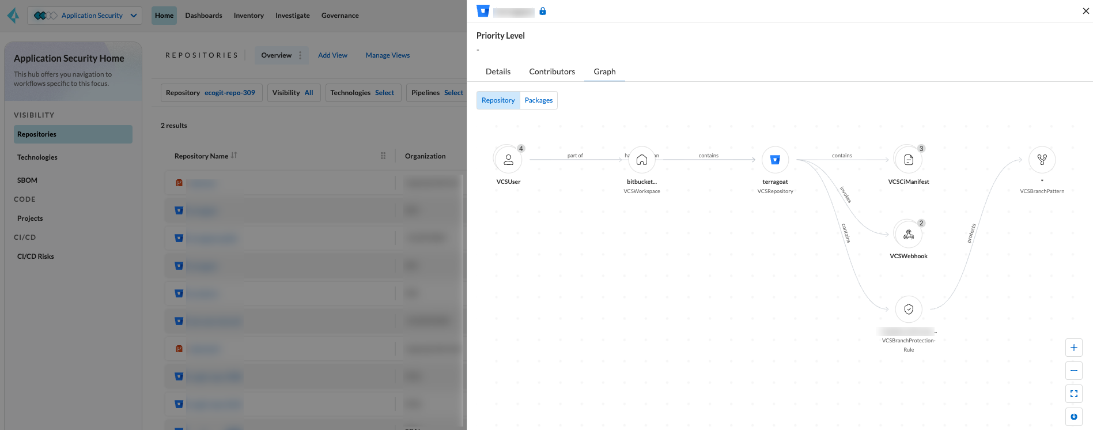Screen dimensions: 1093x430
Task: Close the repository details side panel
Action: 1086,11
